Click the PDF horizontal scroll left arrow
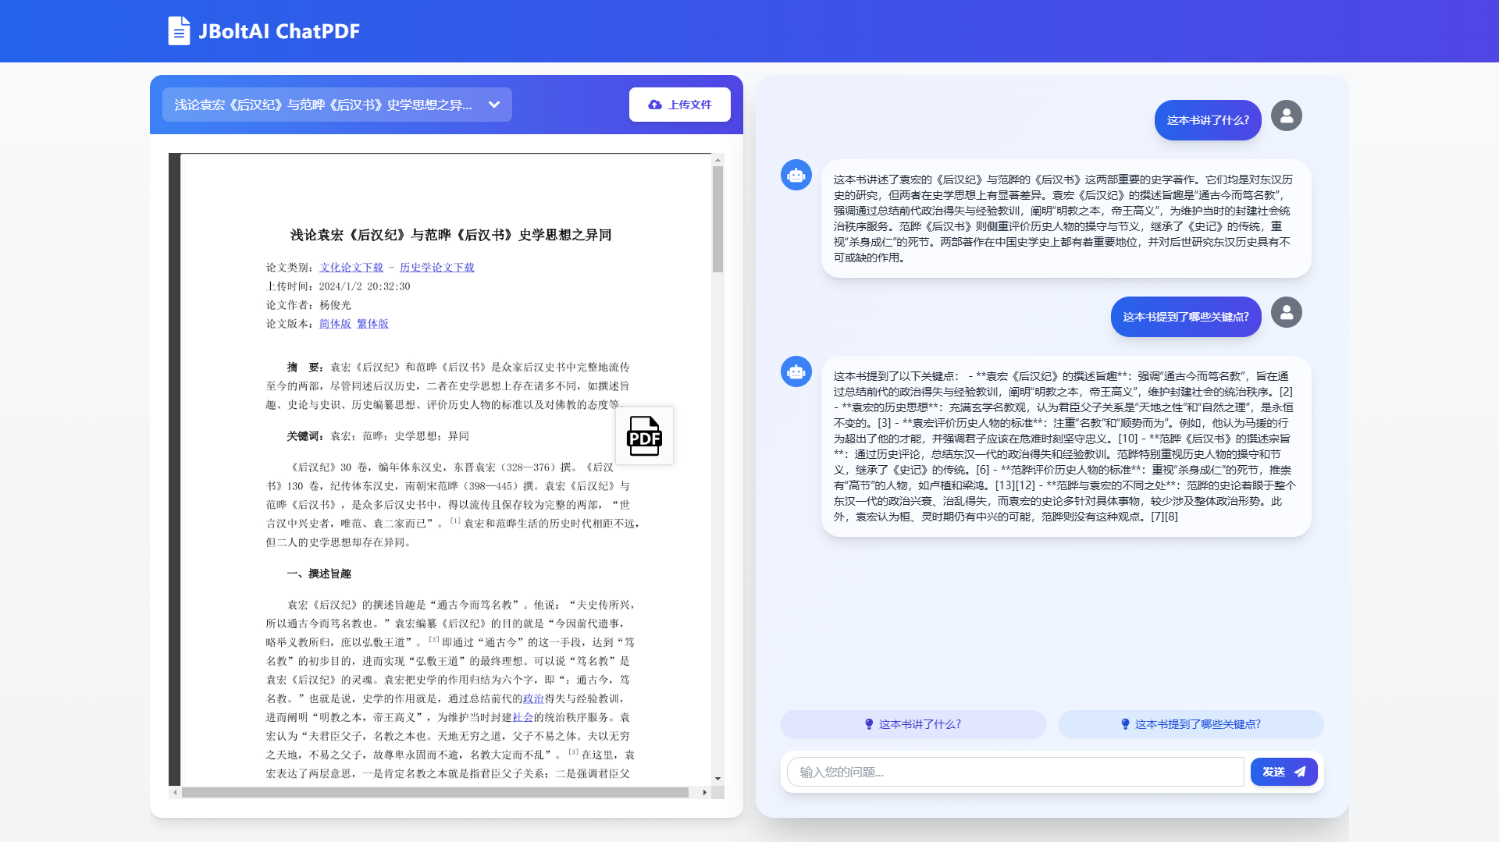 175,792
